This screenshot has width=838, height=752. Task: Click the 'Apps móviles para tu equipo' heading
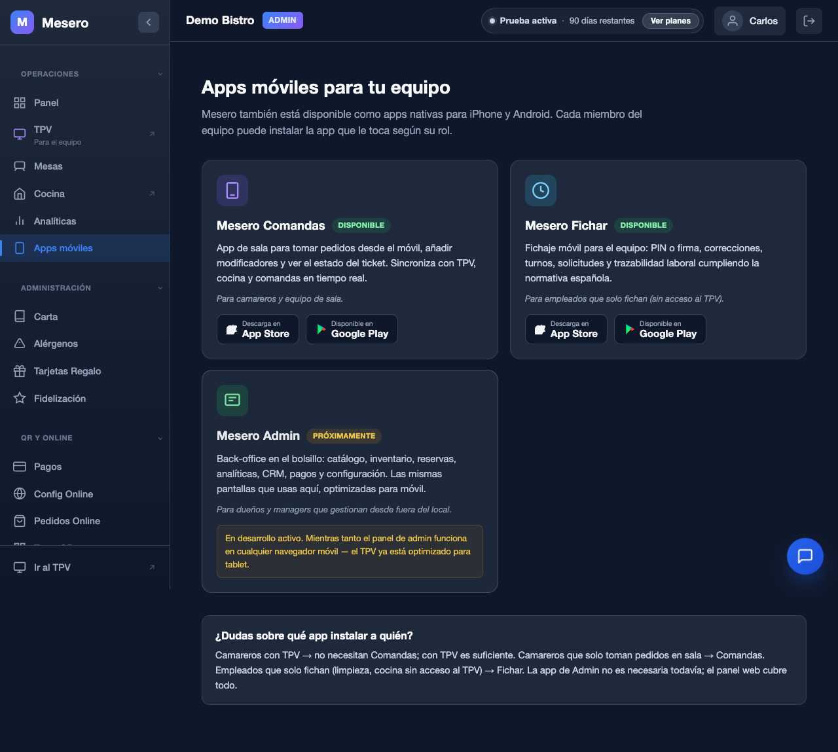pyautogui.click(x=326, y=87)
